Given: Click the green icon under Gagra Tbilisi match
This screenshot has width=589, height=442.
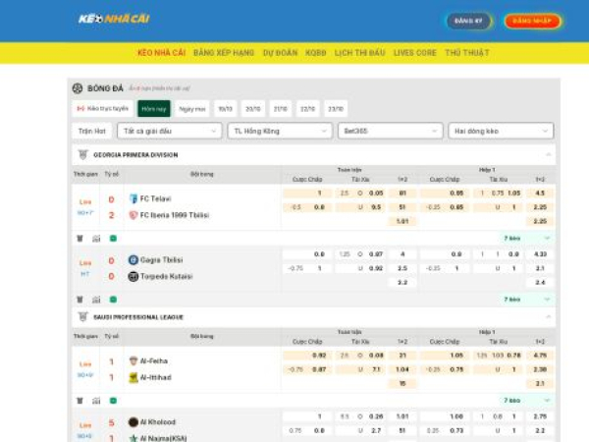Looking at the screenshot, I should 113,300.
